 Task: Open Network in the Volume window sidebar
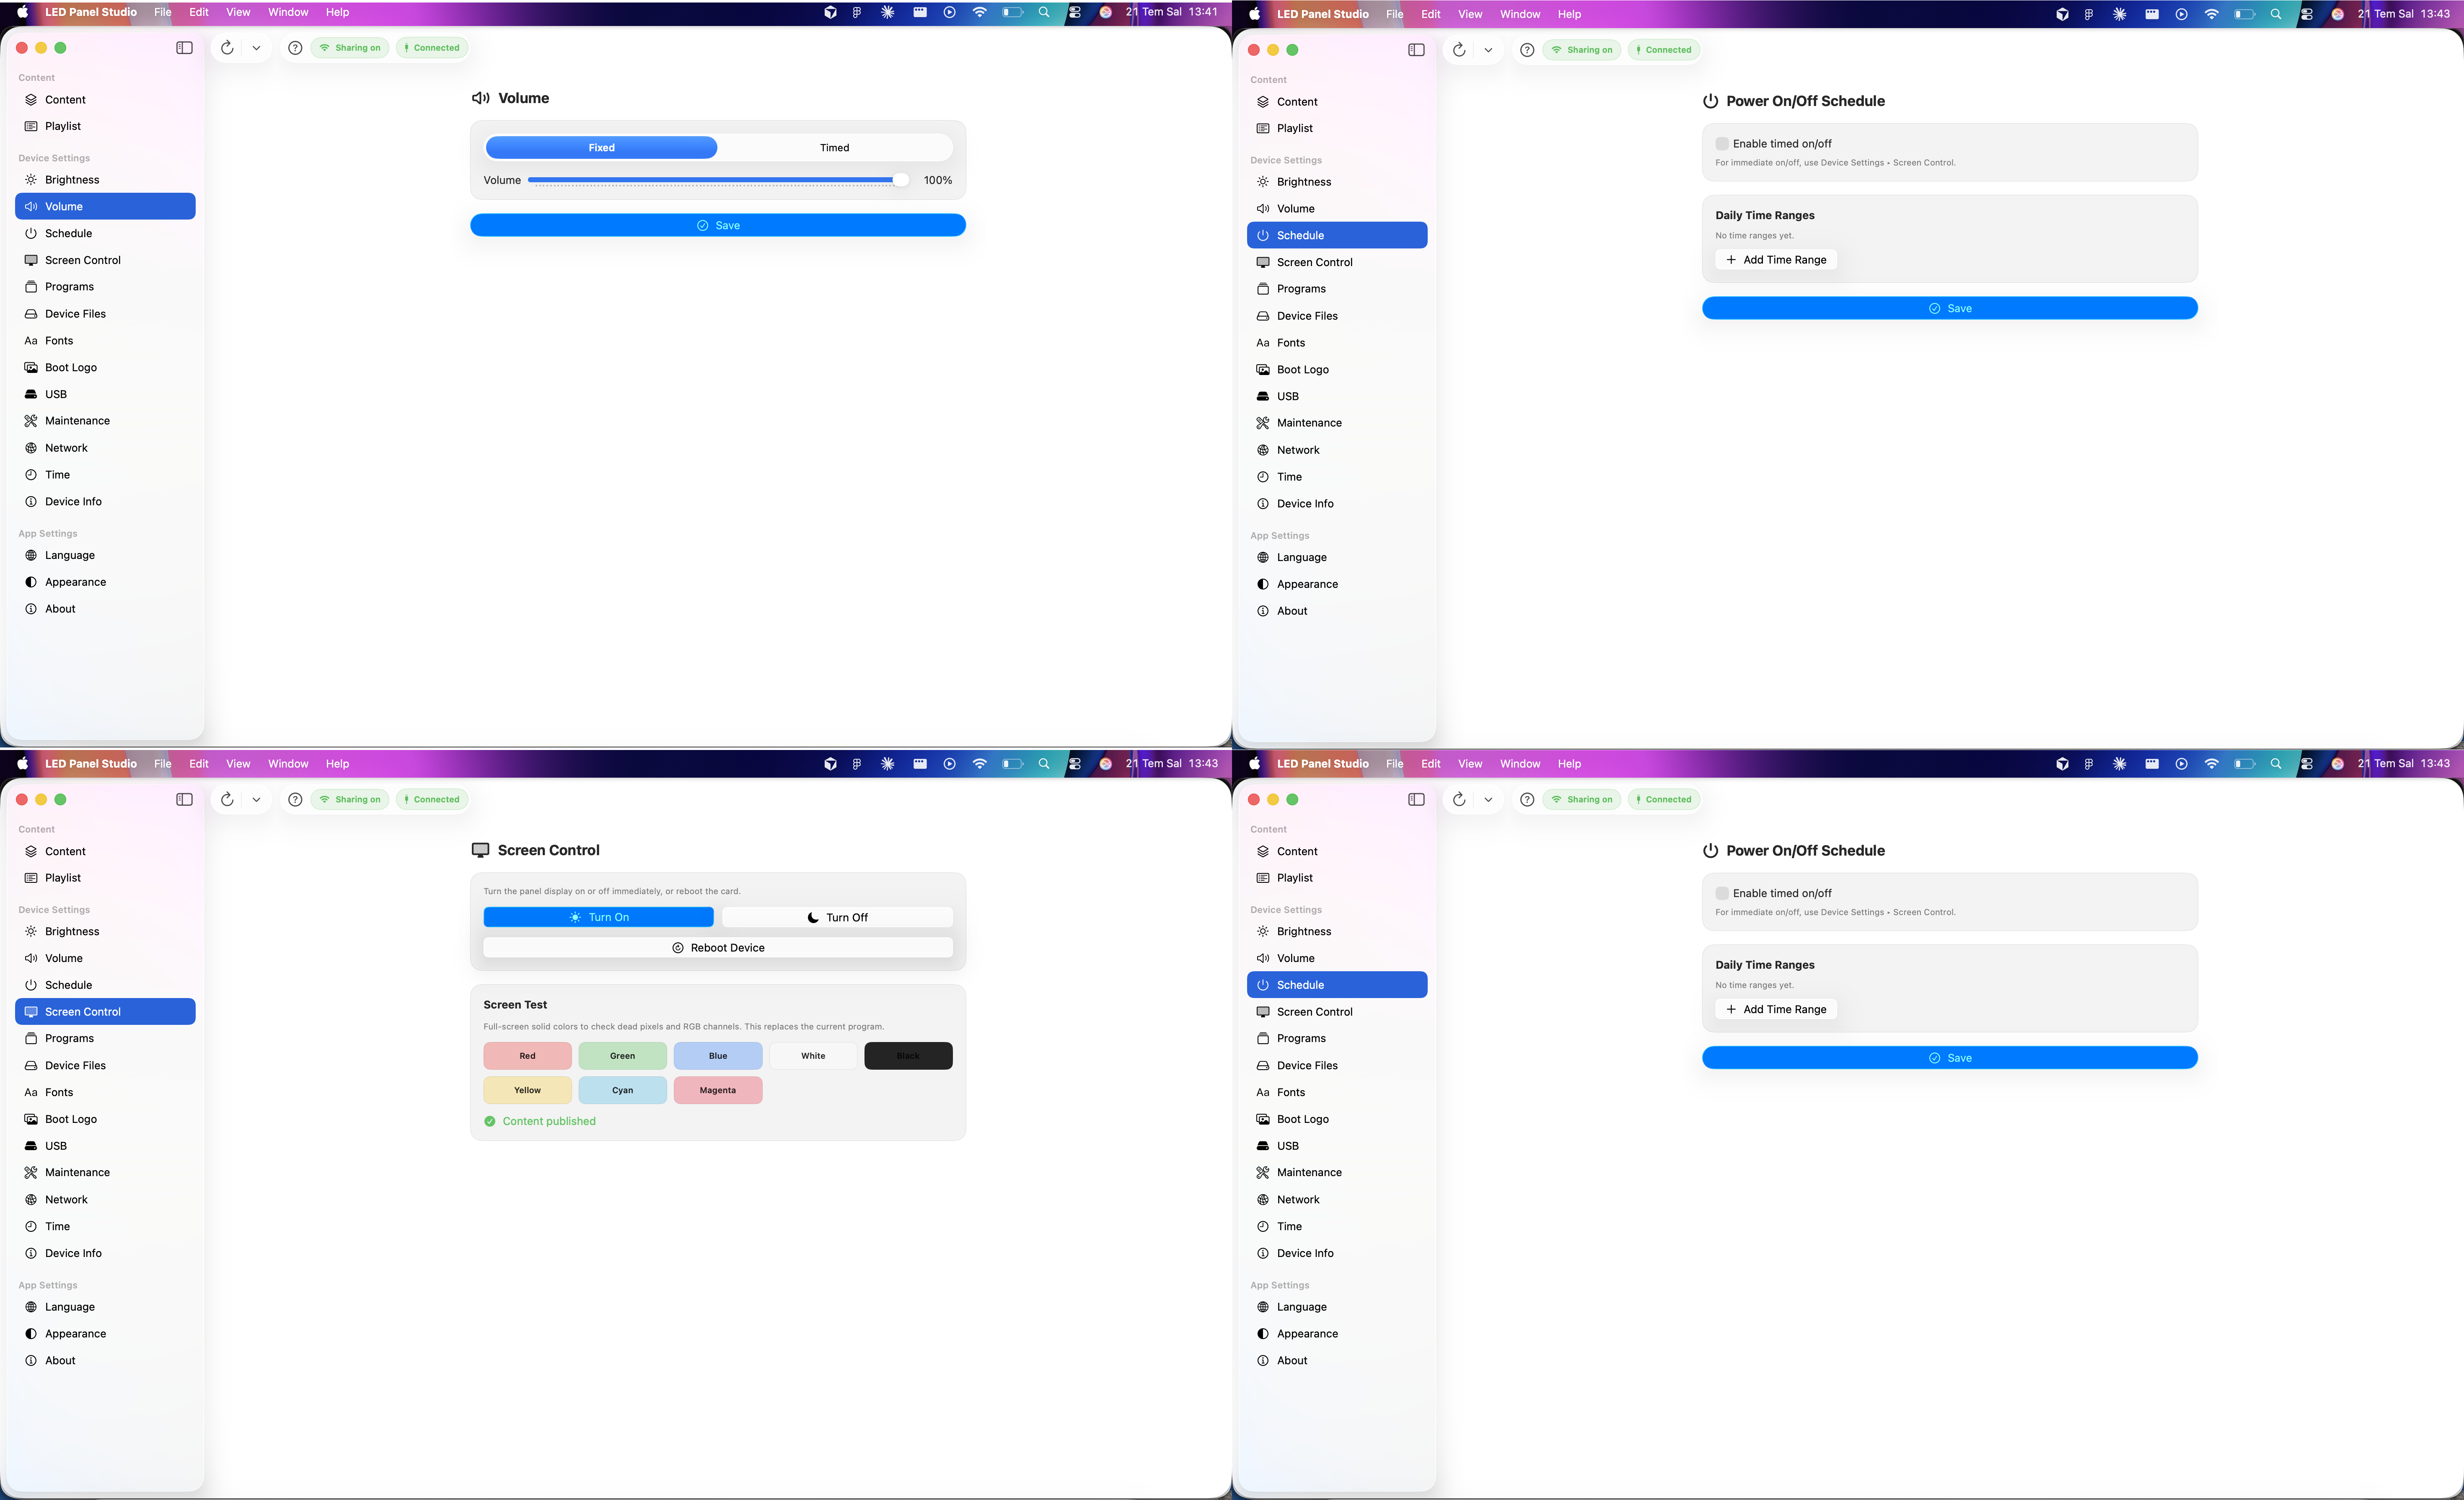click(105, 448)
